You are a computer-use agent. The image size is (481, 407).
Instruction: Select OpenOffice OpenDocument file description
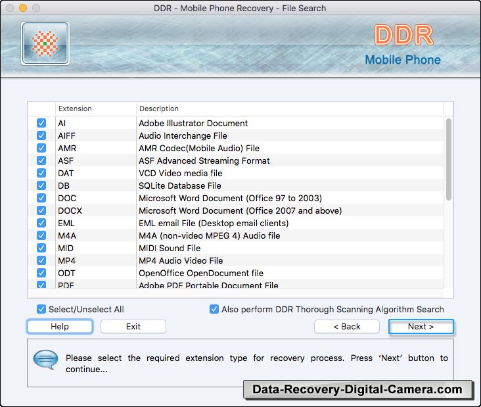point(201,273)
